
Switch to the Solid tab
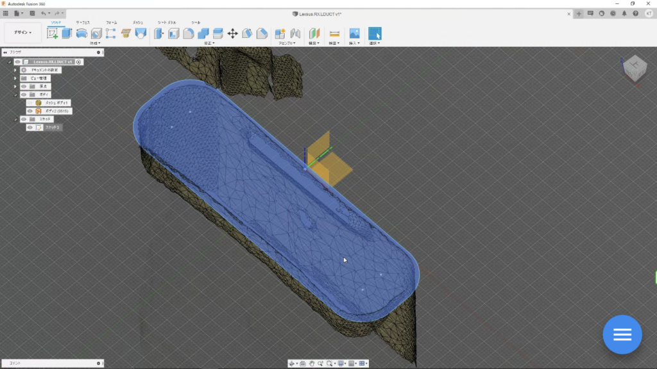[x=56, y=22]
